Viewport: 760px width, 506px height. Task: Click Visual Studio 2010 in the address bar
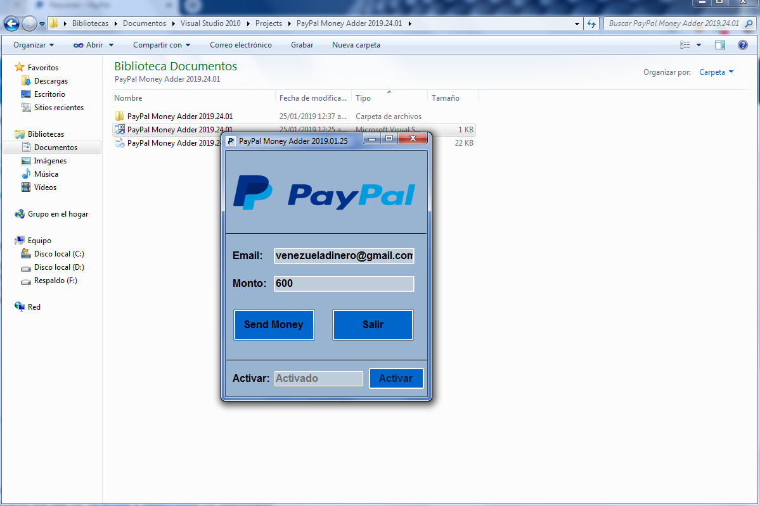coord(210,23)
